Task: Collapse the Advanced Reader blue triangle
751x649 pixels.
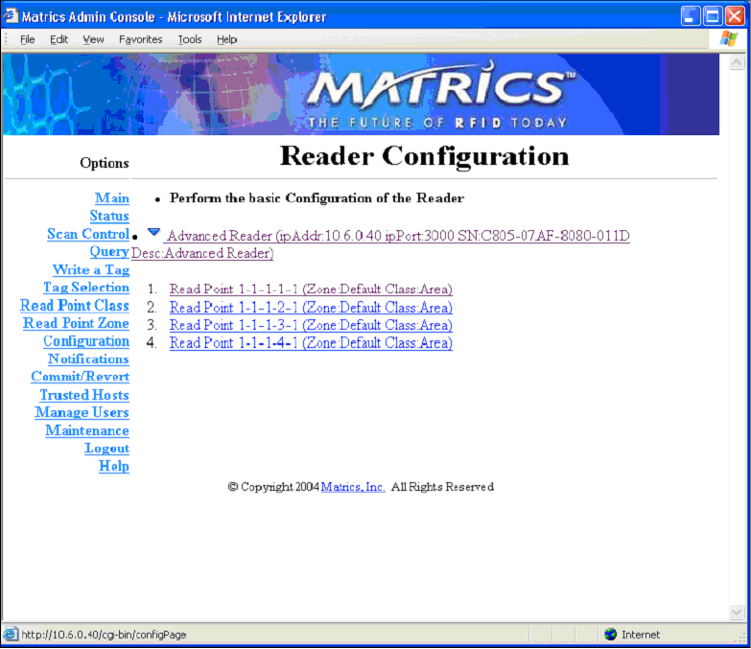Action: [x=153, y=233]
